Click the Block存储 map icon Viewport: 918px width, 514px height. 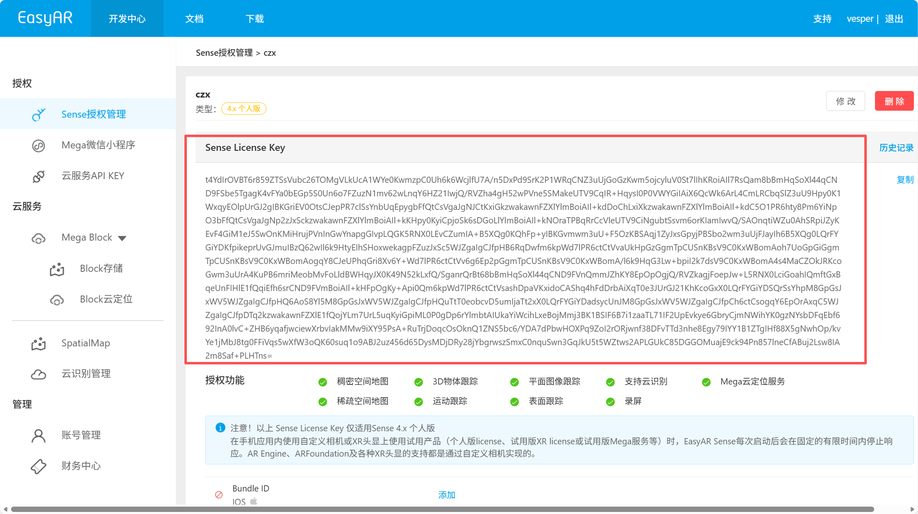[x=57, y=269]
